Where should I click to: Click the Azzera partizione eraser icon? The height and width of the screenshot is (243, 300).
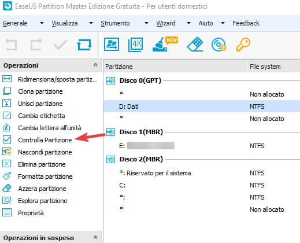(x=7, y=188)
